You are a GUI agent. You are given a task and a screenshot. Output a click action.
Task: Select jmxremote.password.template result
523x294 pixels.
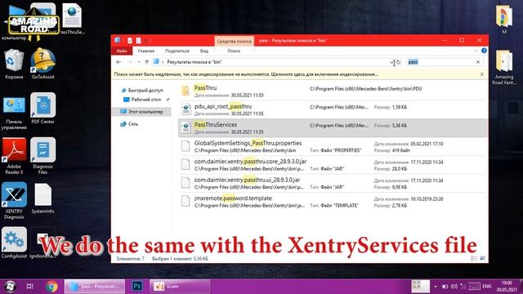pos(333,202)
